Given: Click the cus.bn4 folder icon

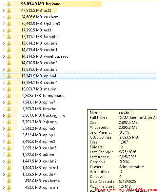Looking at the screenshot, I should 9,83.
